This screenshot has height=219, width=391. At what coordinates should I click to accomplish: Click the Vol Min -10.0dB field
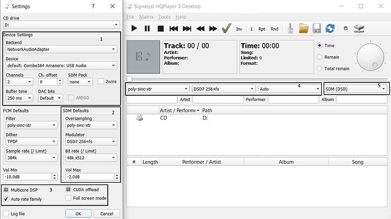pos(30,176)
